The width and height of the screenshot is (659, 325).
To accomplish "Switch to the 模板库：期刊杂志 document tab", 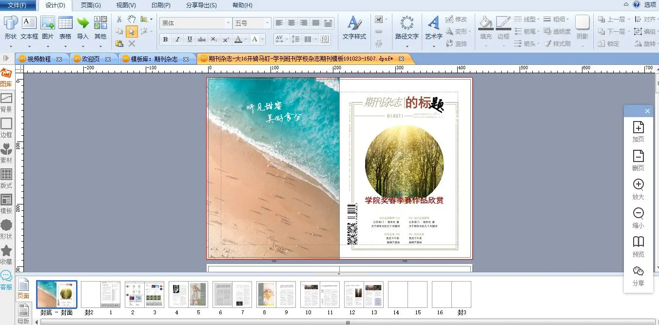I will (x=155, y=59).
